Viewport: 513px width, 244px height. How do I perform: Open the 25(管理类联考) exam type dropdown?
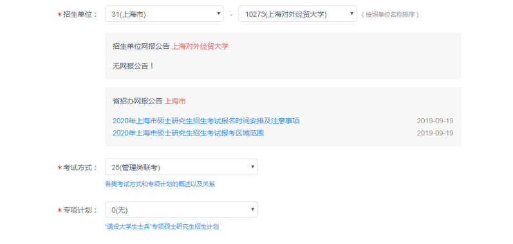[x=182, y=167]
